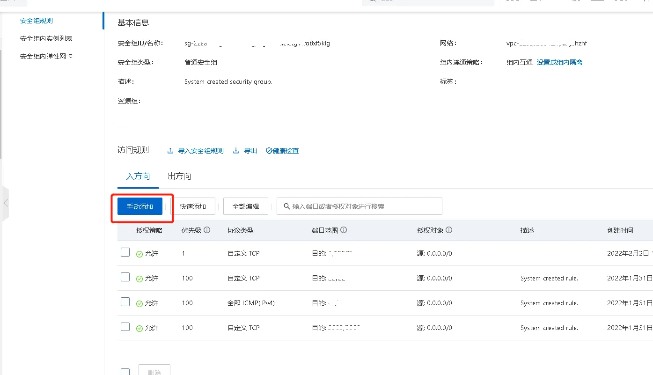The height and width of the screenshot is (375, 653).
Task: Click the 组内互通 policy value
Action: (x=520, y=62)
